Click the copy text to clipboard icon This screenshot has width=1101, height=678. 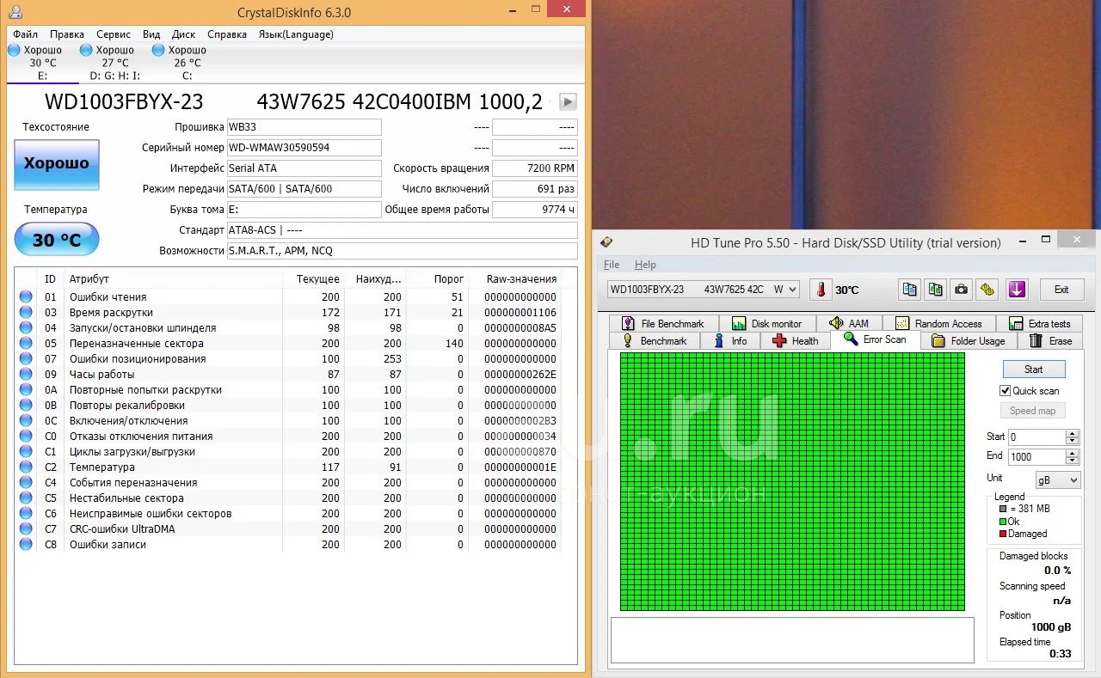coord(909,290)
